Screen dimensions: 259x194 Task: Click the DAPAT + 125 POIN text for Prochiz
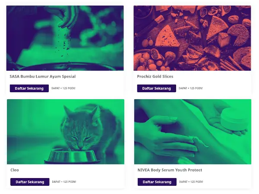(x=191, y=88)
